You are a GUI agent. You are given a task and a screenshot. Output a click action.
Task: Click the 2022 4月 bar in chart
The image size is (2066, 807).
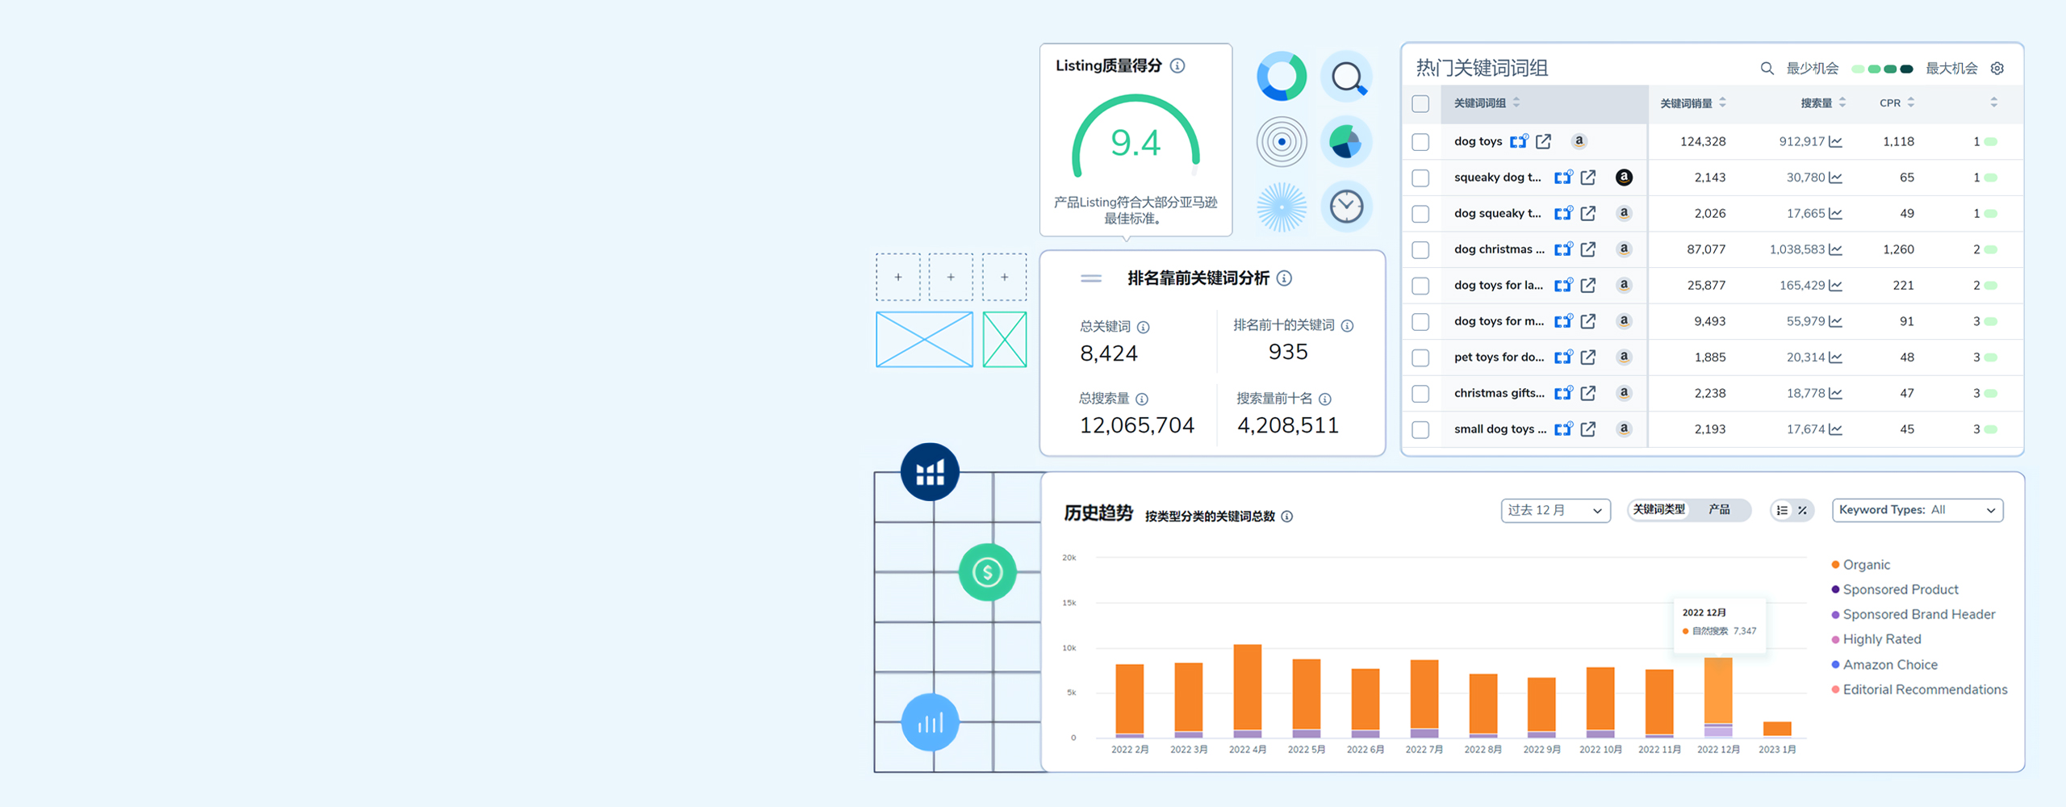[1247, 690]
